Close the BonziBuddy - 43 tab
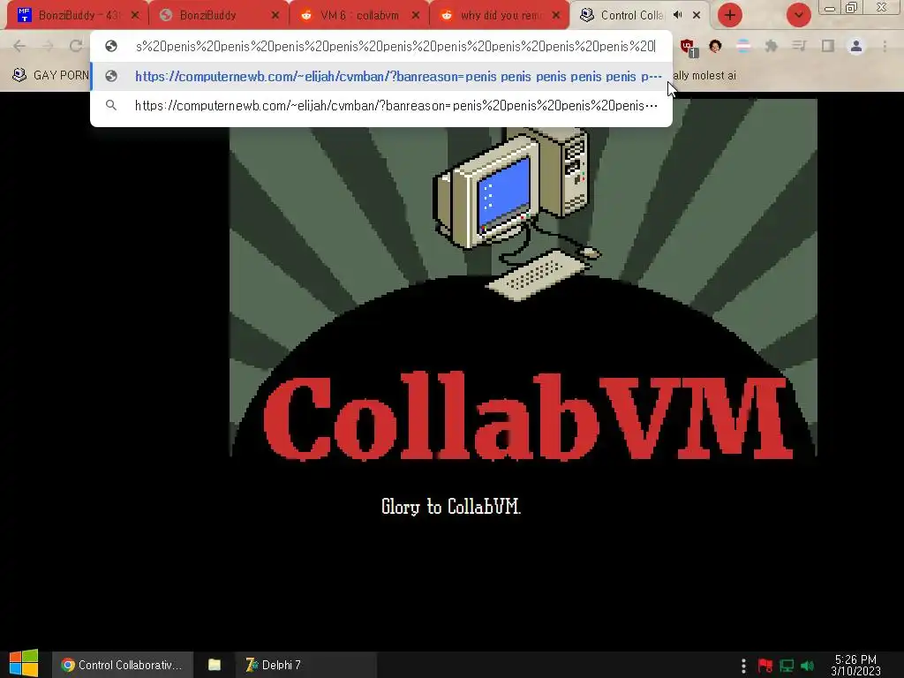Viewport: 904px width, 678px height. [x=135, y=15]
